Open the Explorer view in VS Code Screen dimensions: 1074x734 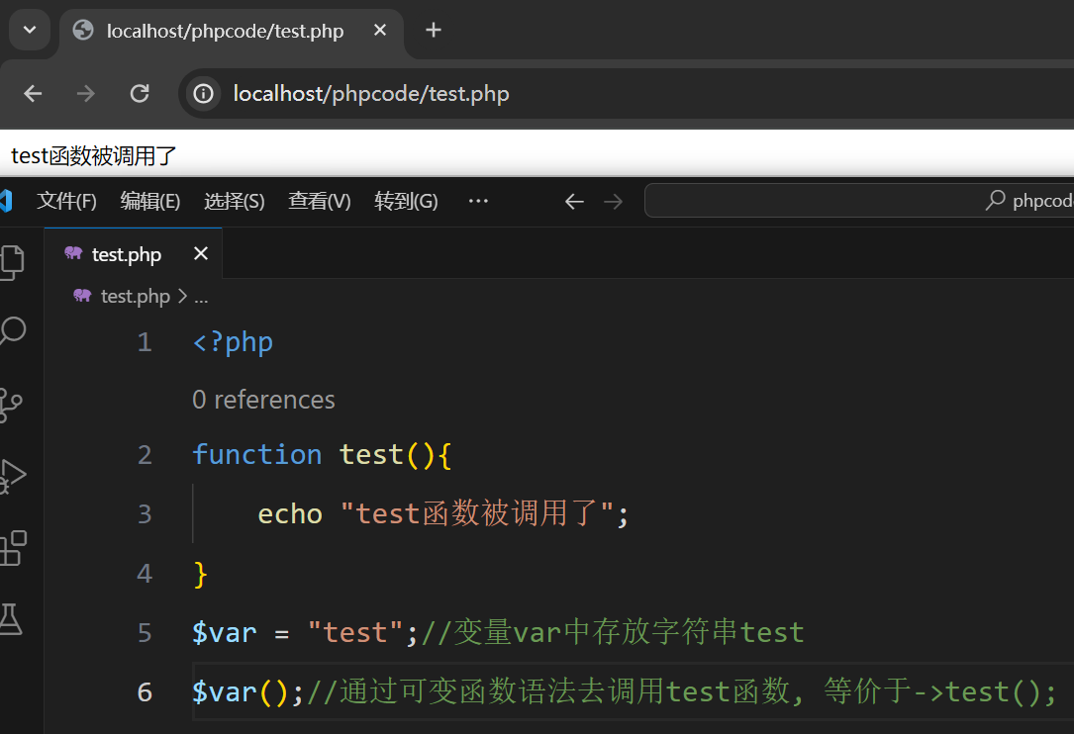click(10, 261)
